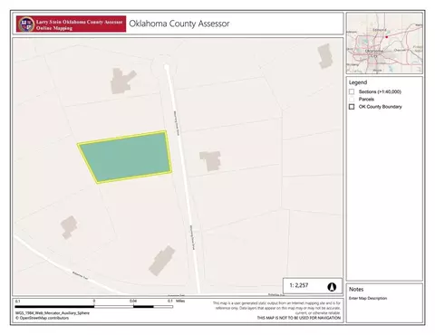The height and width of the screenshot is (335, 435).
Task: Toggle the OK County Boundary legend box
Action: click(352, 107)
